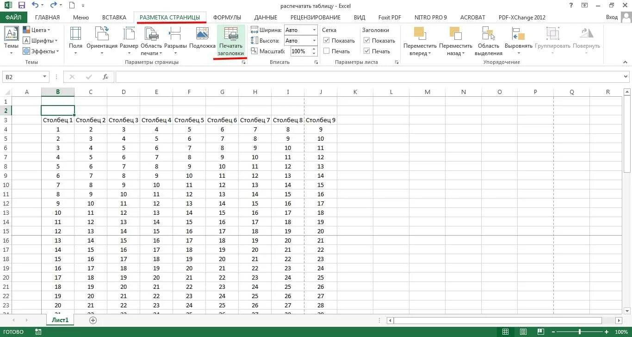Undo the last action
Viewport: 632px width, 337px height.
coord(36,6)
